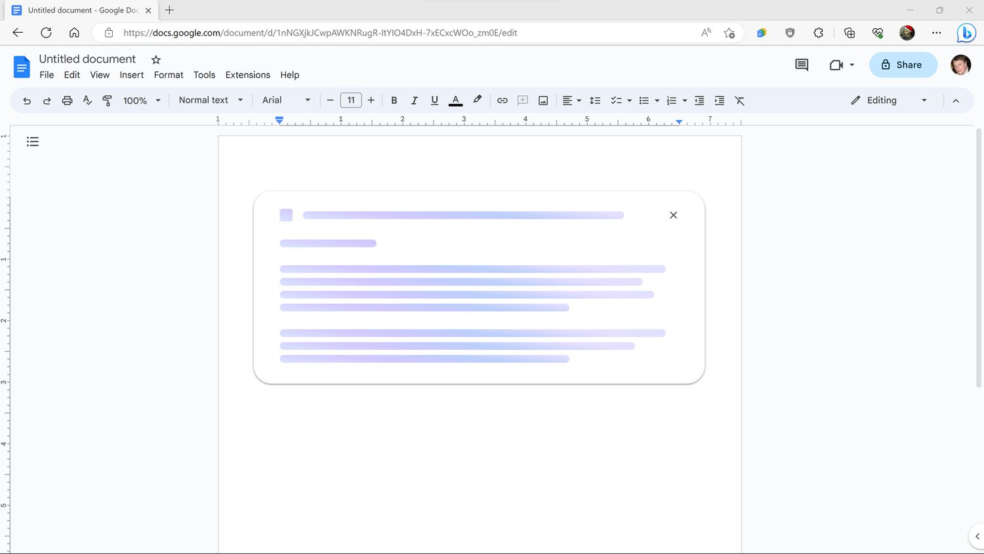Star the Untitled document

click(x=156, y=60)
